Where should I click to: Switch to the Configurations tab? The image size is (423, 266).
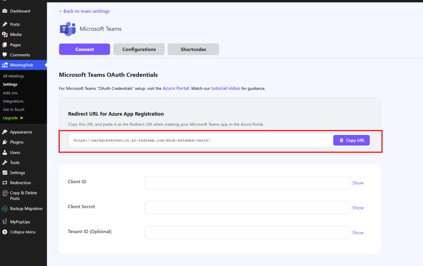click(x=139, y=49)
